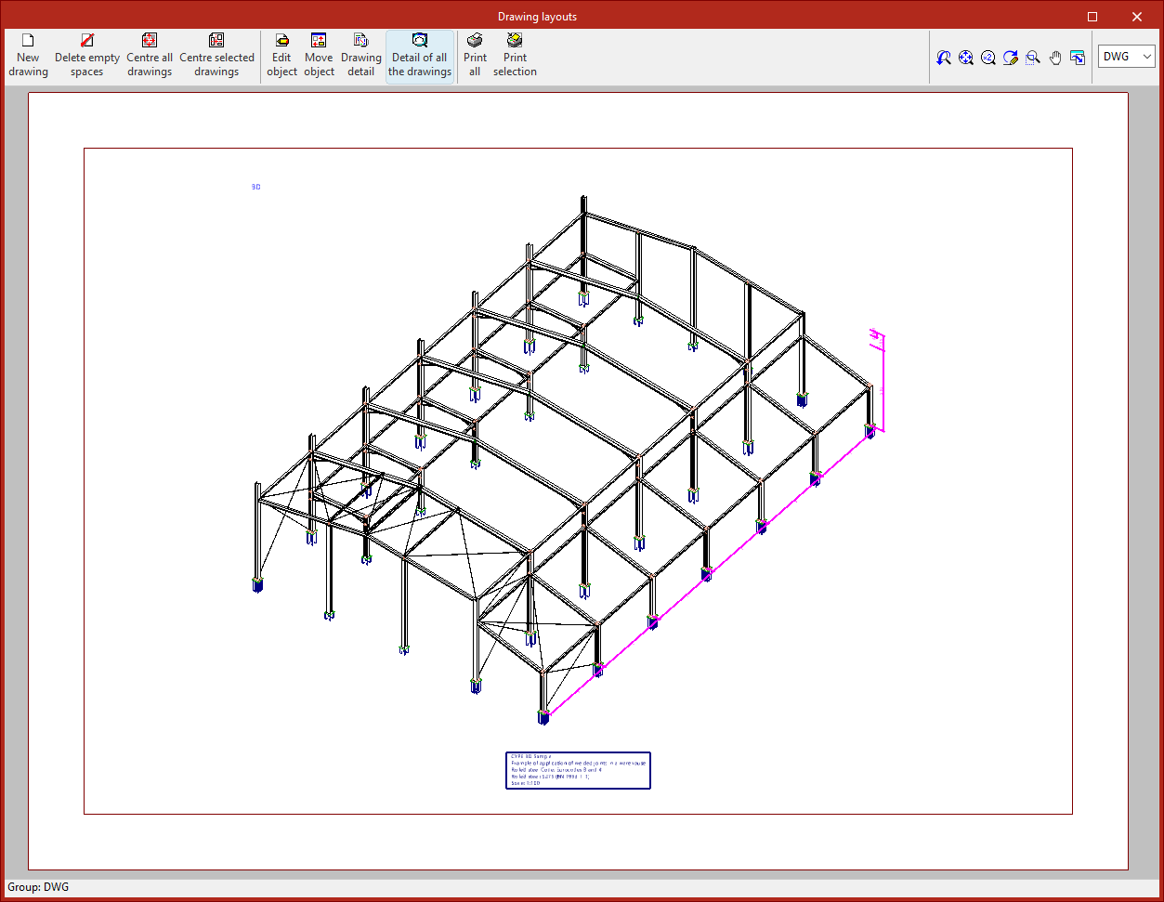Open Drawing detail
Image resolution: width=1164 pixels, height=902 pixels.
[x=361, y=57]
